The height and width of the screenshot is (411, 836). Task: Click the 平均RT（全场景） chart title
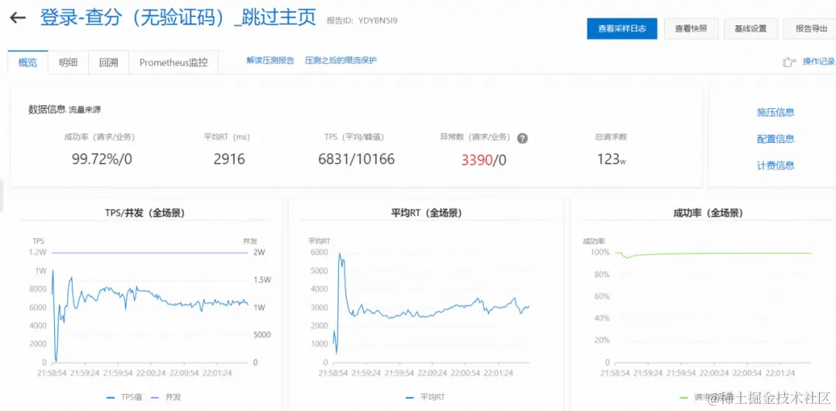pos(426,213)
